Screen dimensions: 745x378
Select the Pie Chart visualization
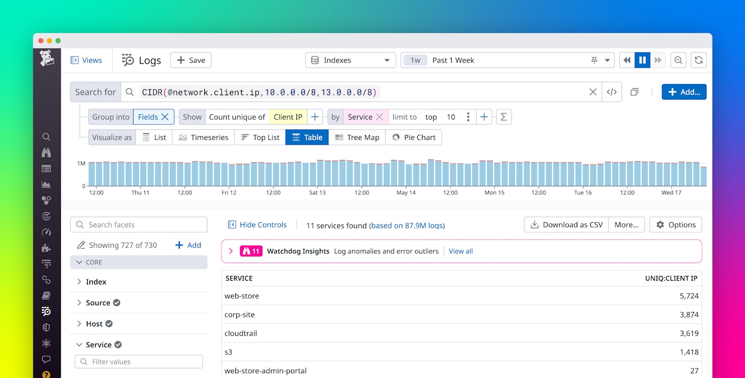[x=414, y=137]
